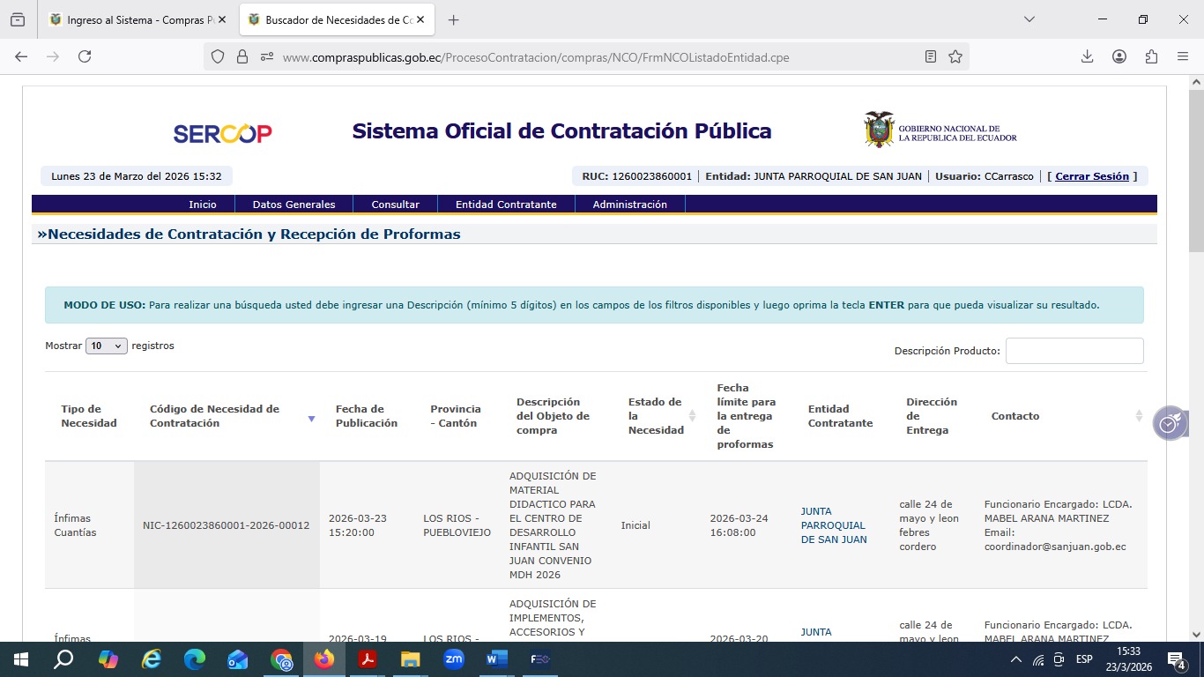
Task: Open the Entidad Contratante menu
Action: tap(506, 205)
